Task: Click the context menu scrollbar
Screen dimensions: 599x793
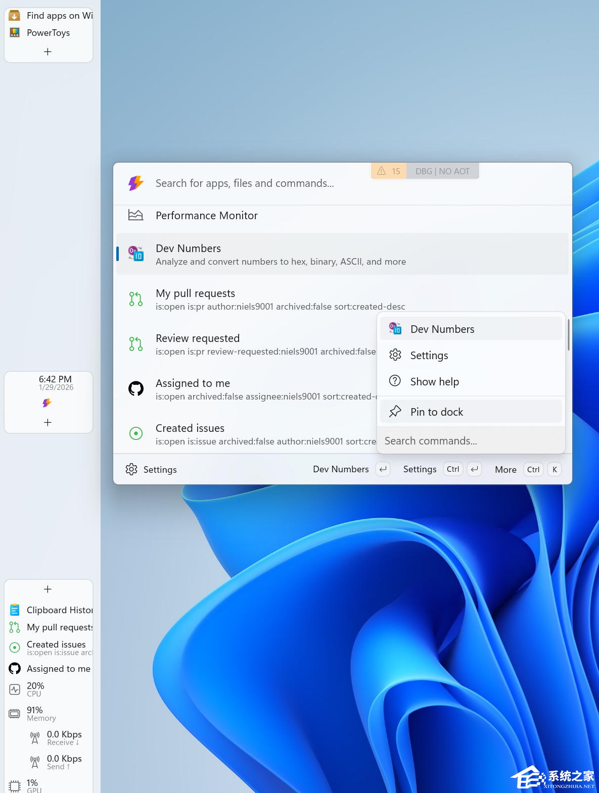Action: [569, 335]
